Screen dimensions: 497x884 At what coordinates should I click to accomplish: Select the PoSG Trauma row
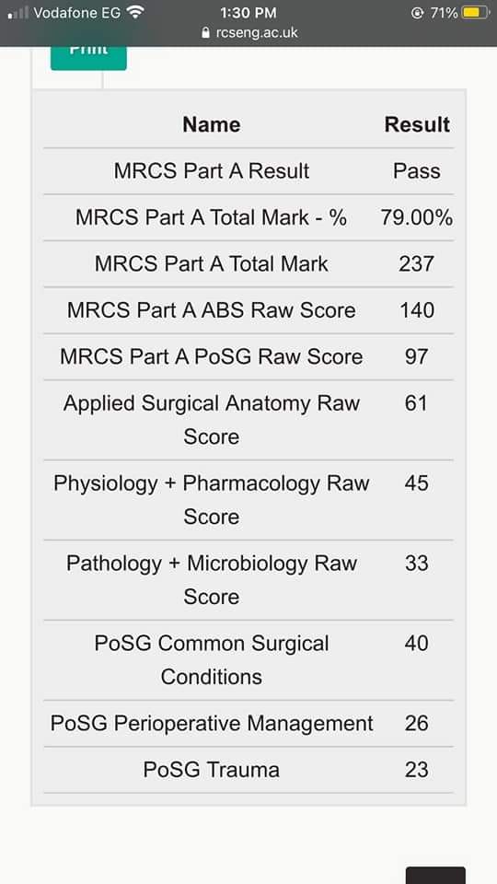(x=248, y=770)
